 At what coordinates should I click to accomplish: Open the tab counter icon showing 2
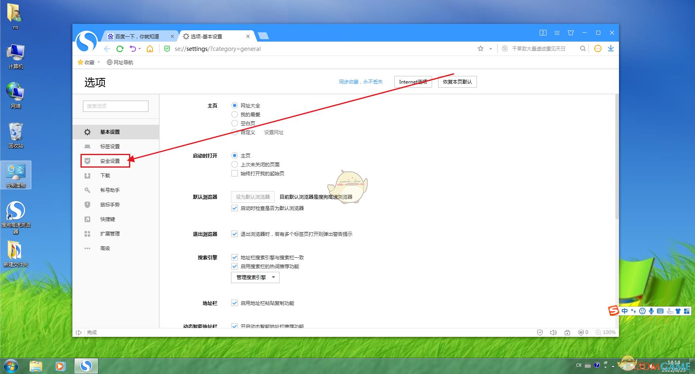[x=543, y=33]
